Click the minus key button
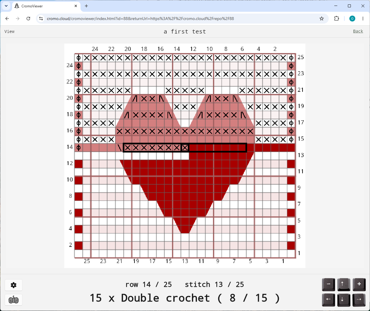The width and height of the screenshot is (370, 311). pos(328,285)
